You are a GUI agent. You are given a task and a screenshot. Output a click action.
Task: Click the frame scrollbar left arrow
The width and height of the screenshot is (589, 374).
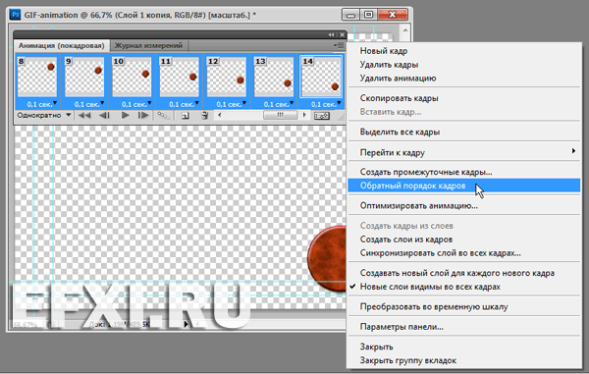pyautogui.click(x=219, y=115)
